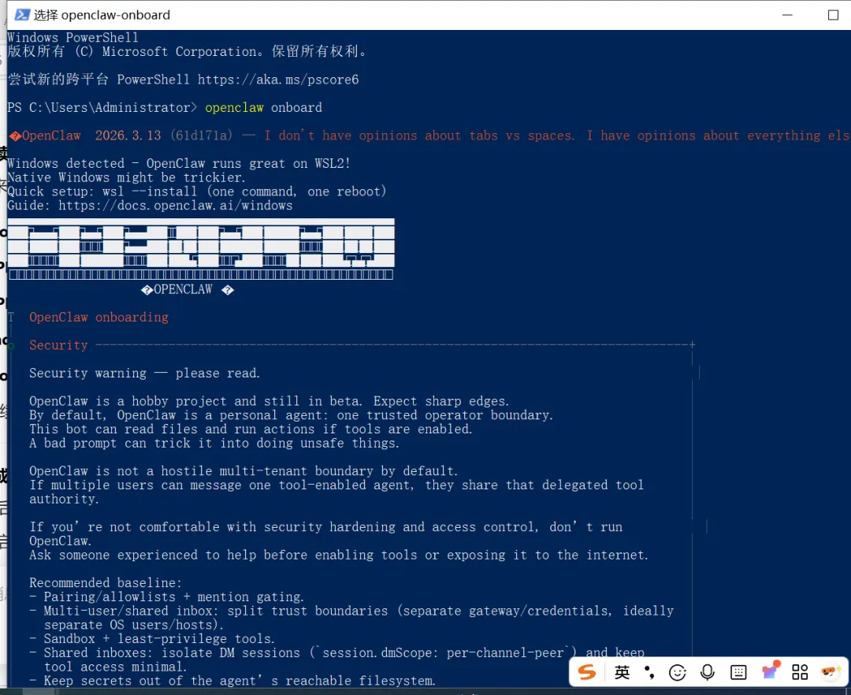Click 'OpenClaw is a hobby project' line
851x695 pixels.
[269, 402]
